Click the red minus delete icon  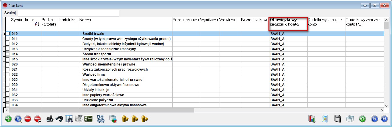click(28, 119)
